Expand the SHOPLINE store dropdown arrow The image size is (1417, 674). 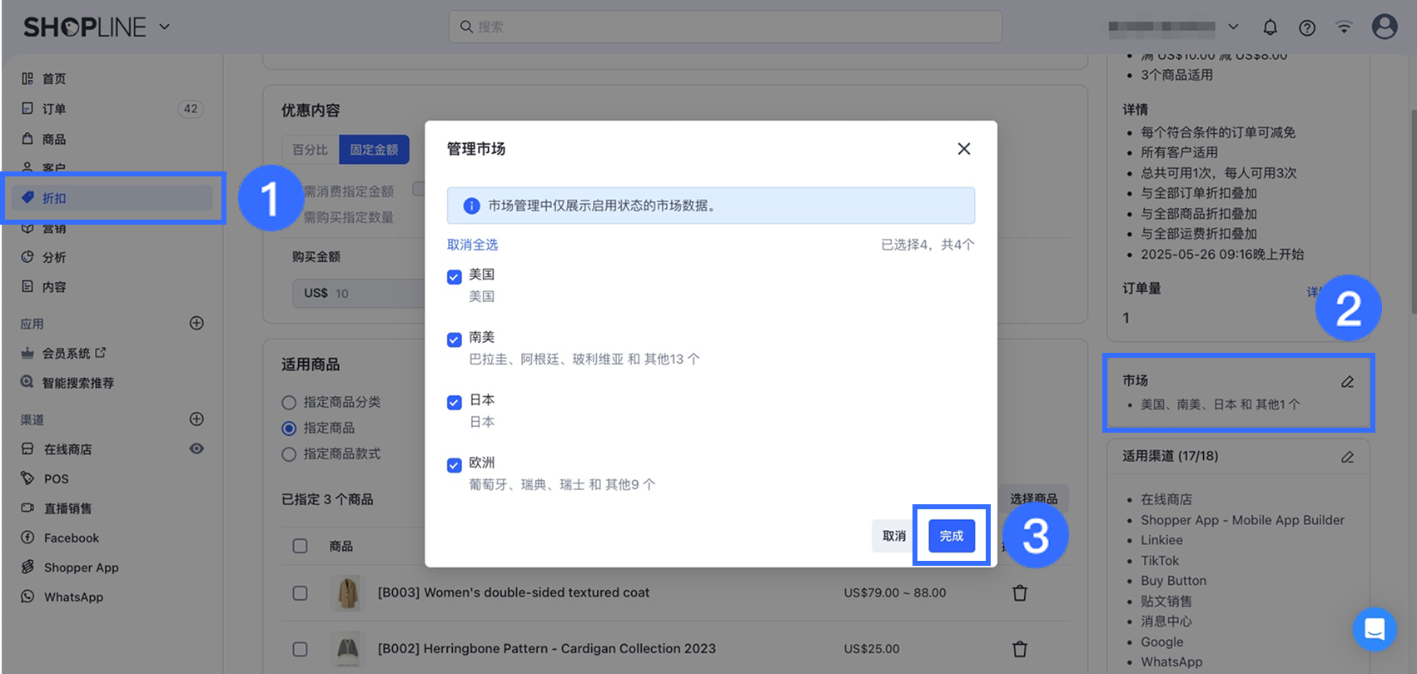point(165,27)
